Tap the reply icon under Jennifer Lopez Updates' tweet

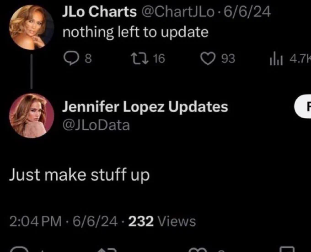20,249
